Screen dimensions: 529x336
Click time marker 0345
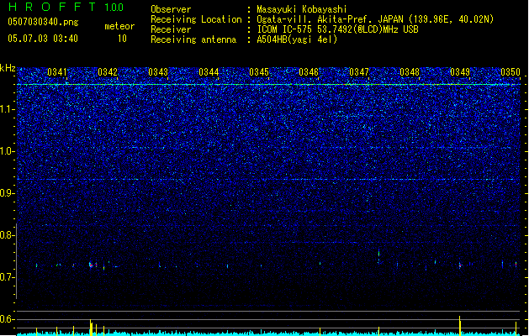click(259, 72)
